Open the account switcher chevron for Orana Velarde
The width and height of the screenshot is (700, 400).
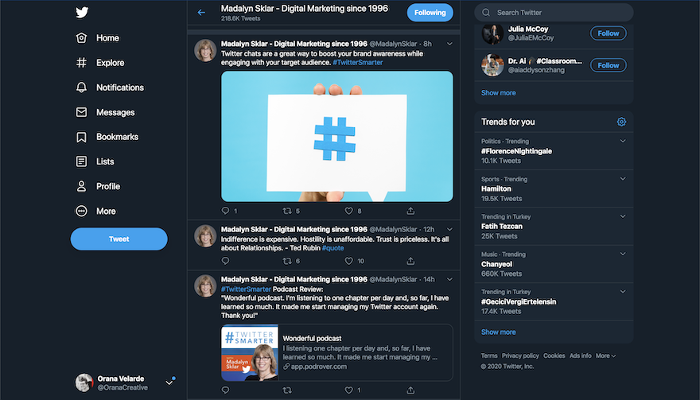(x=169, y=383)
